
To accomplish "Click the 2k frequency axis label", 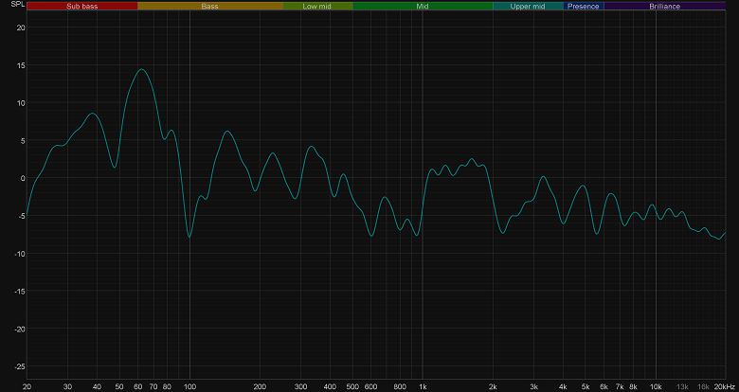I will [x=493, y=386].
